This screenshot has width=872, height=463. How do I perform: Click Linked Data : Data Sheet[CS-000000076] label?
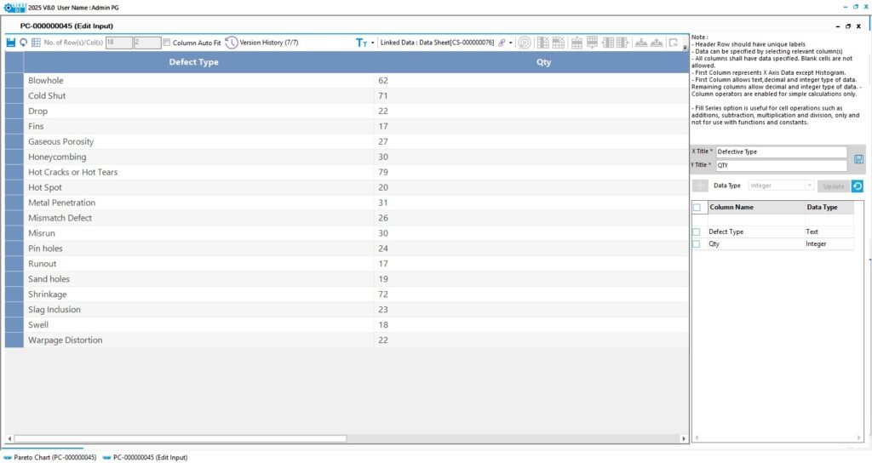(437, 43)
